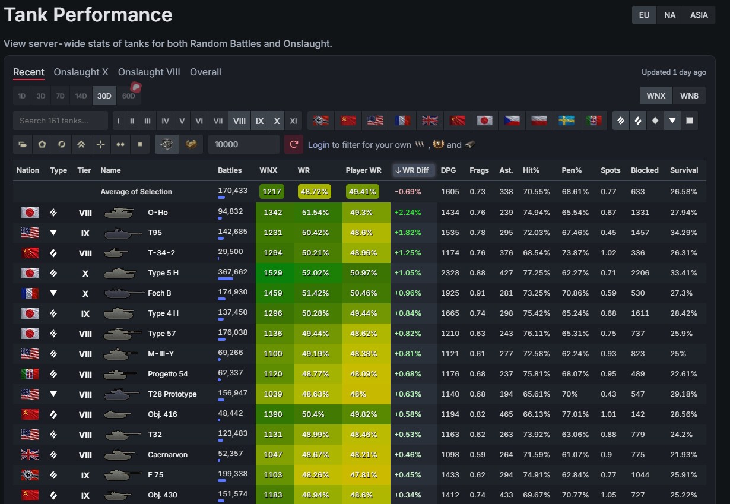Viewport: 730px width, 504px height.
Task: Filter by the Japan nation flag
Action: [x=485, y=121]
